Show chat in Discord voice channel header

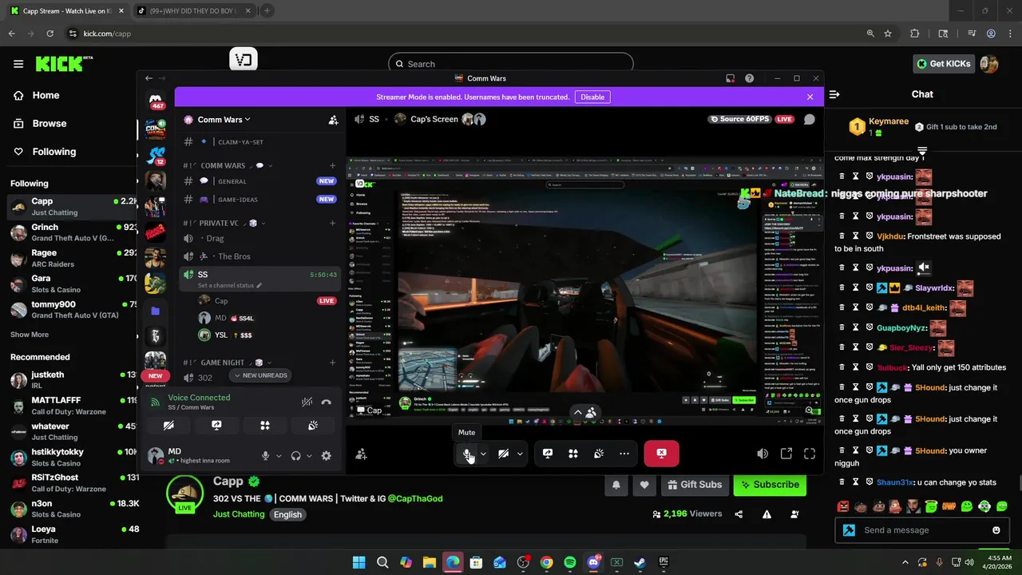tap(809, 120)
